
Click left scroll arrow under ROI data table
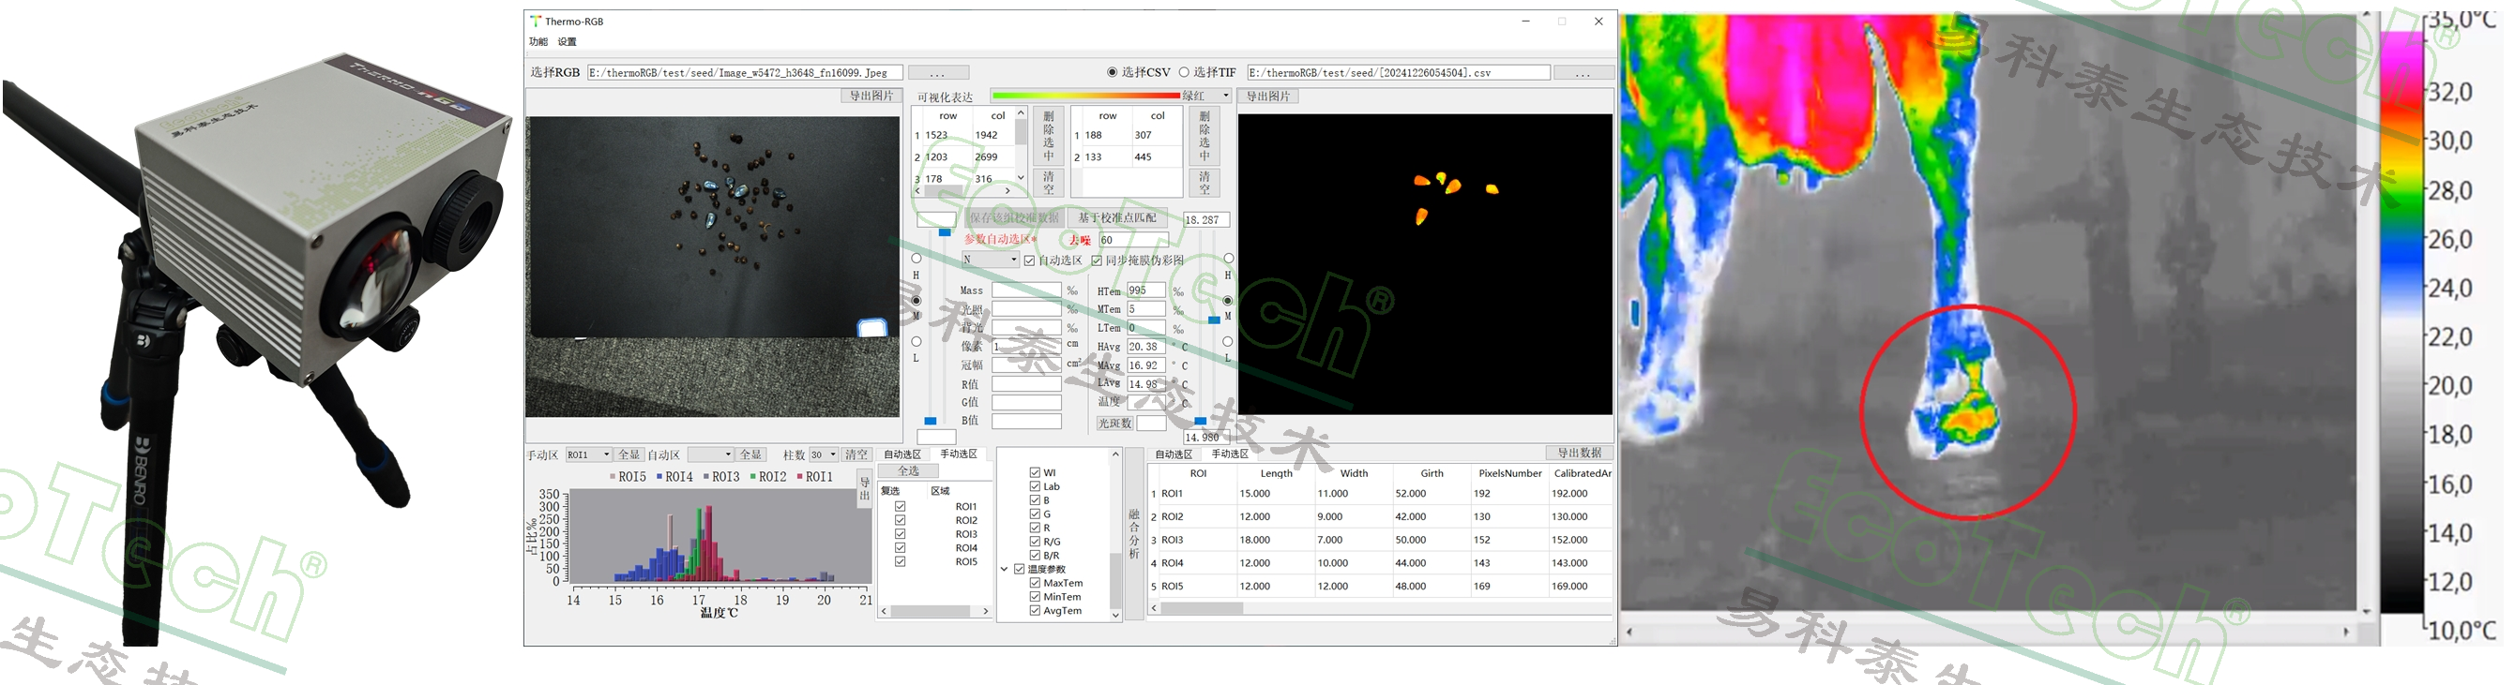[1154, 608]
